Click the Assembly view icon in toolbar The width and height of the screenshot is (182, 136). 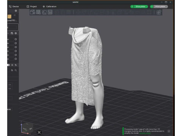(x=159, y=12)
